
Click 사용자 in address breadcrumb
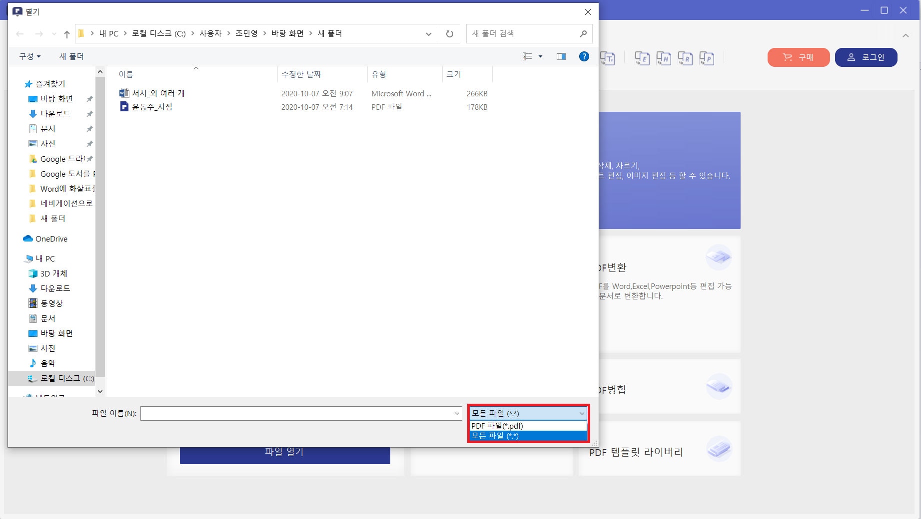210,33
